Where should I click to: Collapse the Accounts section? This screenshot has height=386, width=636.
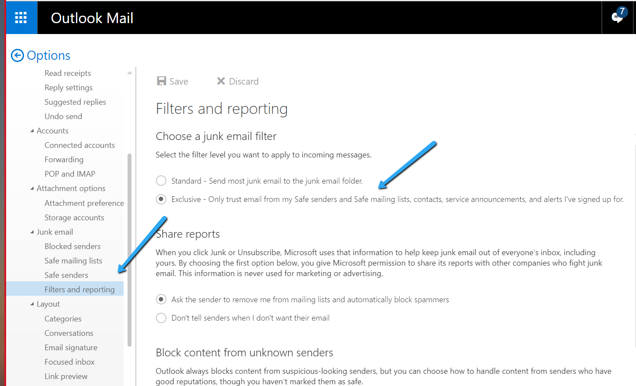(32, 131)
